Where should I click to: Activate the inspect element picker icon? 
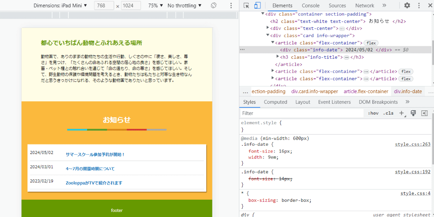point(246,5)
